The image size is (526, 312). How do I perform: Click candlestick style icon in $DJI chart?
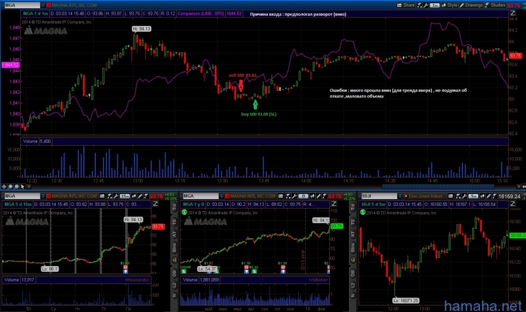tap(482, 196)
